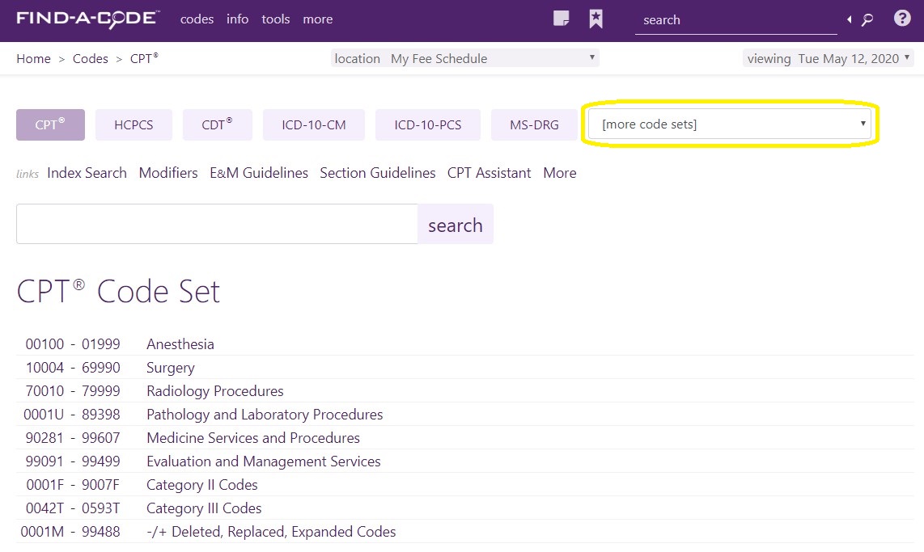
Task: Go to Codes breadcrumb
Action: coord(90,59)
